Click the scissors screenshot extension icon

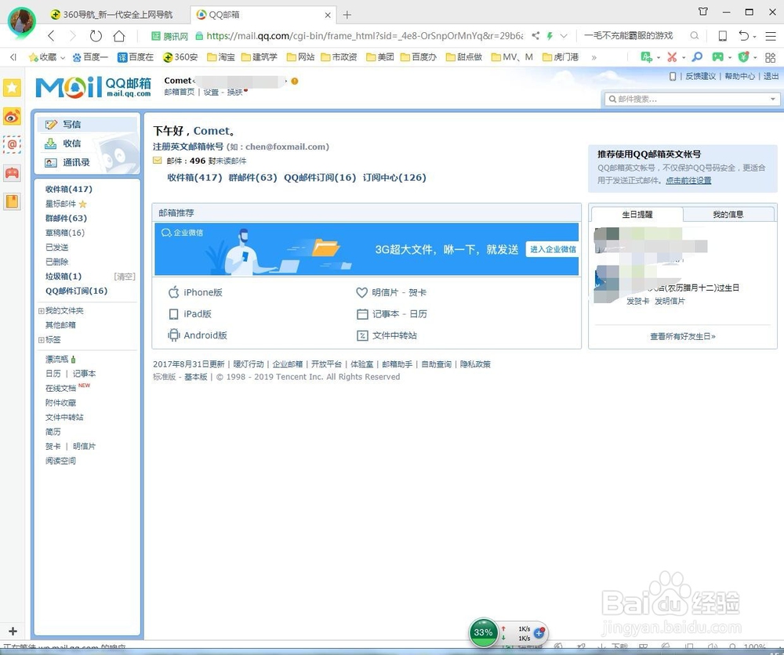pos(672,57)
